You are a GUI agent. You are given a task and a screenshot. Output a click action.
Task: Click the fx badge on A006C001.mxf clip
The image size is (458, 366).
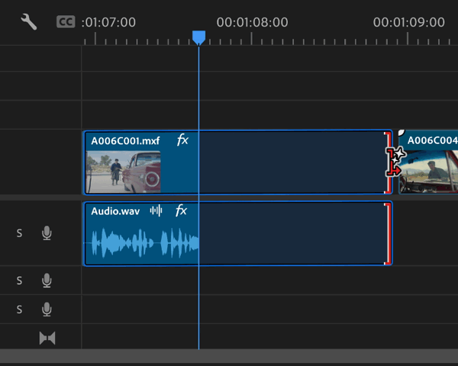(182, 140)
